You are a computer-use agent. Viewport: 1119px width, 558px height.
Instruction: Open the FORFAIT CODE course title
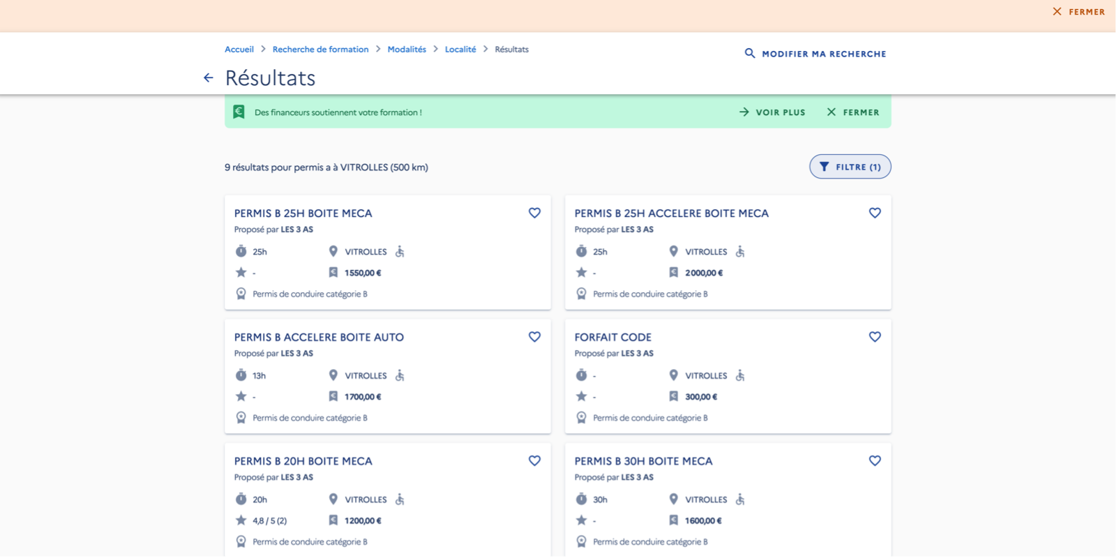pyautogui.click(x=613, y=337)
